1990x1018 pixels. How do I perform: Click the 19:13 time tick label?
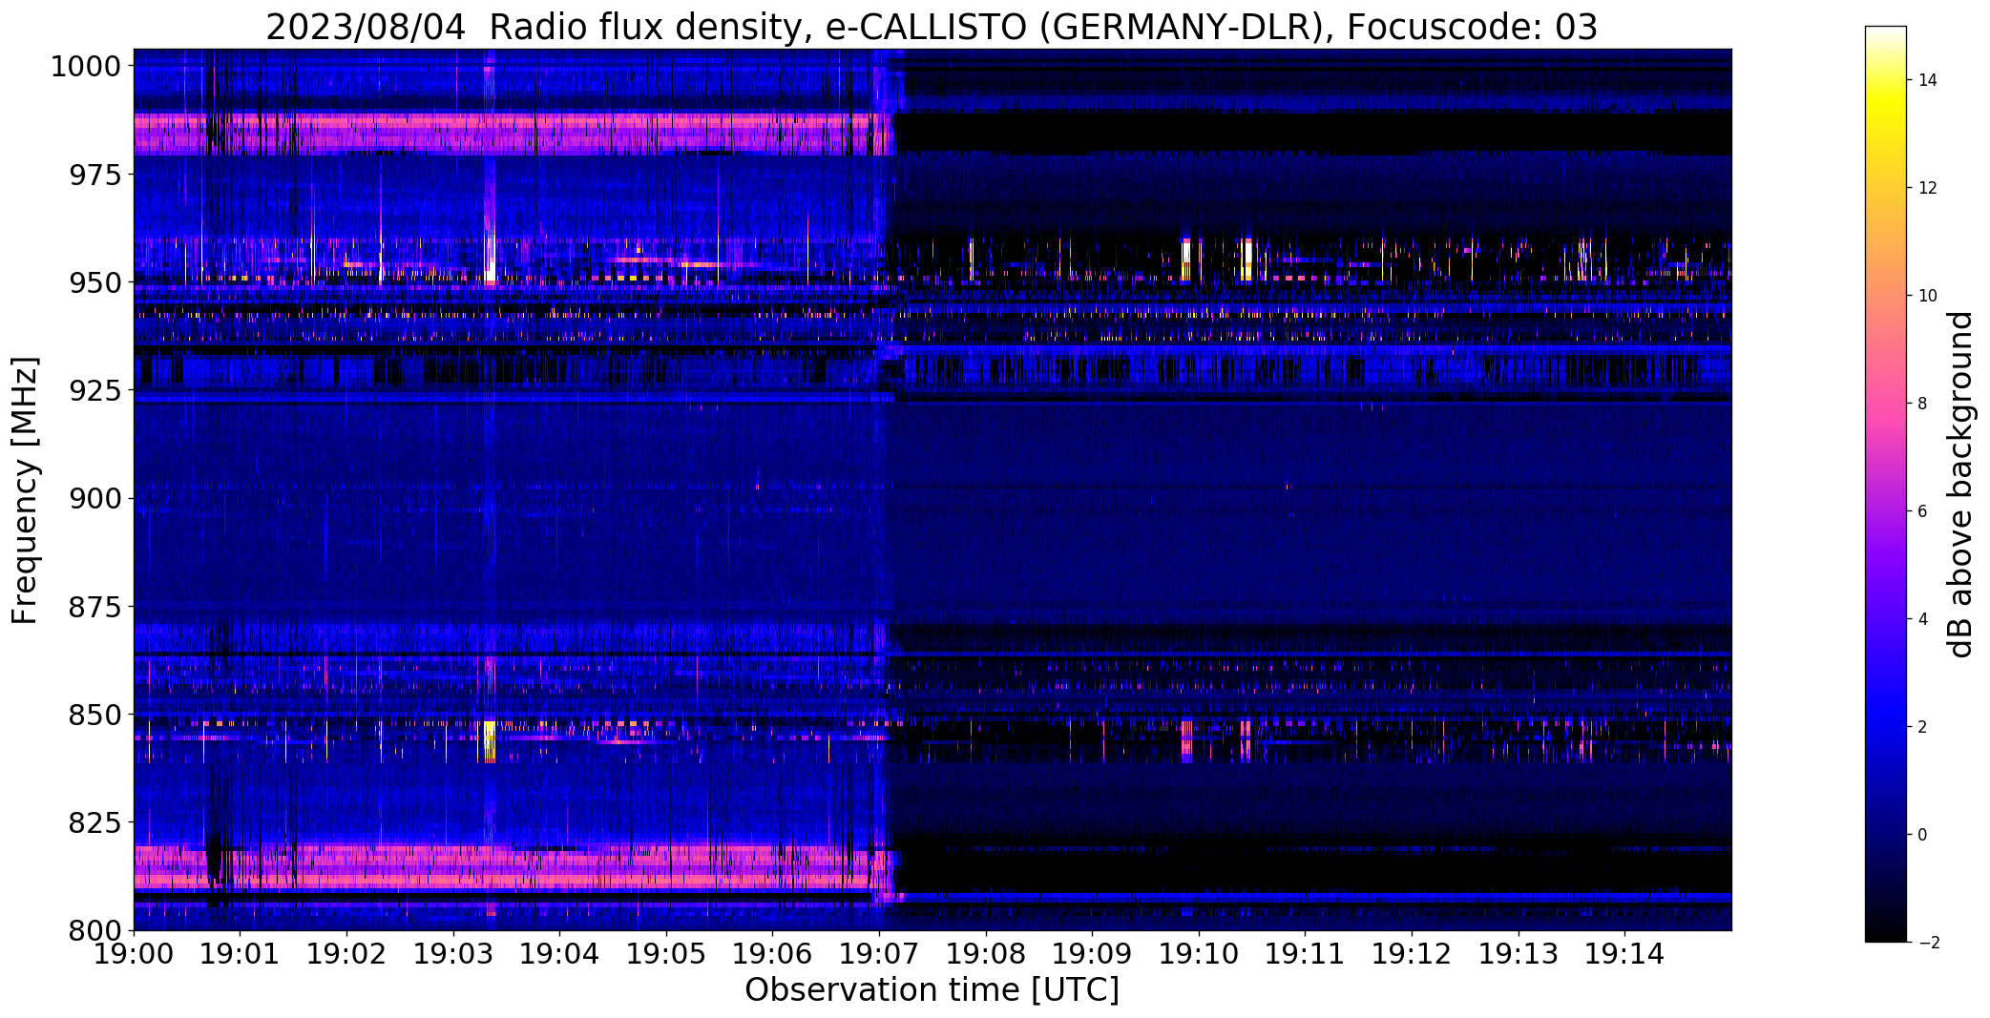point(1519,954)
